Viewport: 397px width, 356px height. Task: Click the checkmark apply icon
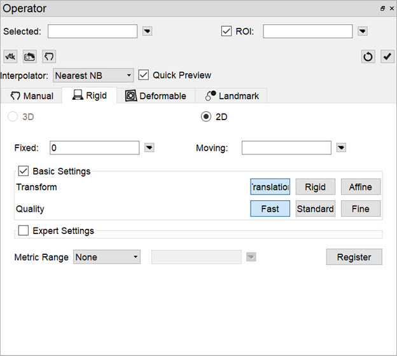[x=387, y=57]
